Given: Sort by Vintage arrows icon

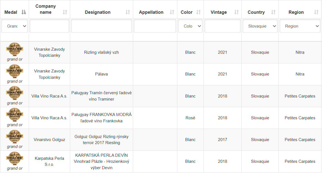Looking at the screenshot, I should pyautogui.click(x=236, y=12).
